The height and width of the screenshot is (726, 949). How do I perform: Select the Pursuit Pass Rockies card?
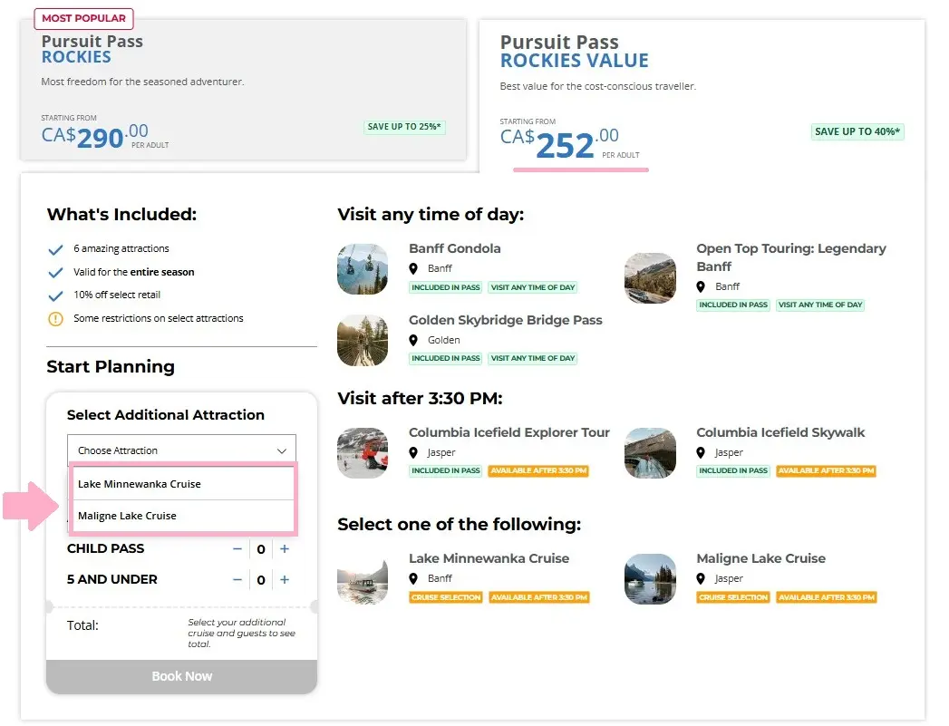click(243, 90)
